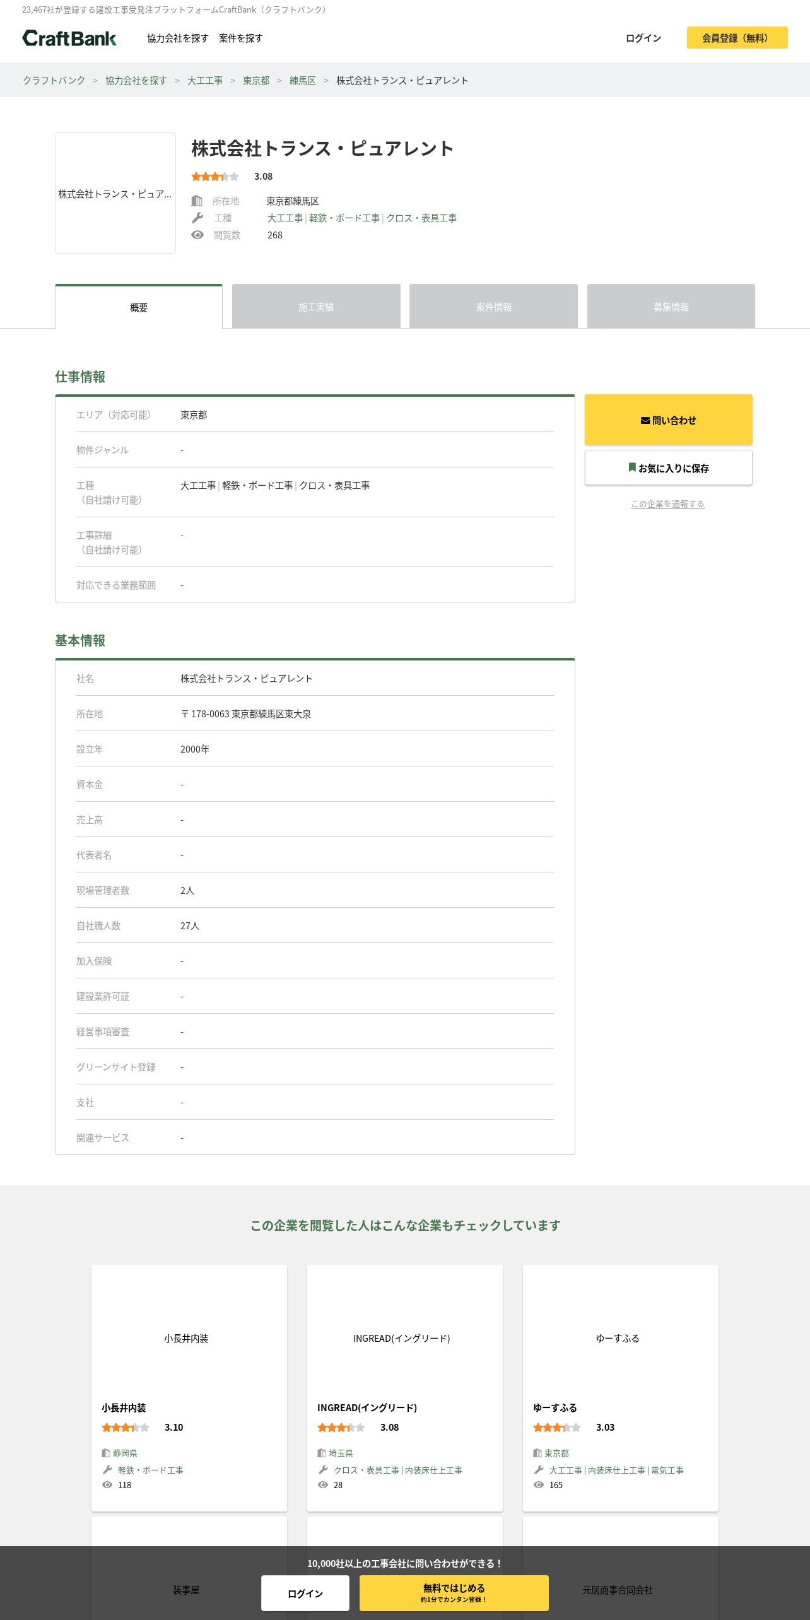Click wrench icon on INGREAD card
Screen dimensions: 810x1620
[x=323, y=1470]
